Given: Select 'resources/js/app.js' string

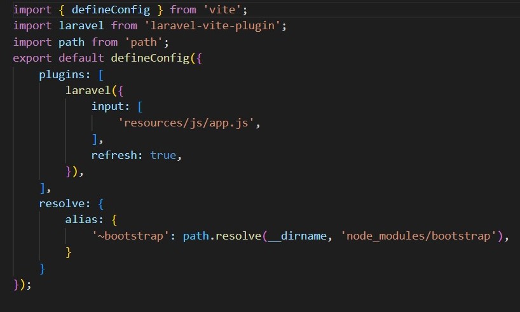Looking at the screenshot, I should [186, 123].
